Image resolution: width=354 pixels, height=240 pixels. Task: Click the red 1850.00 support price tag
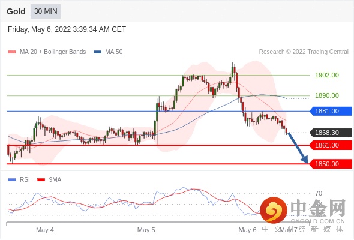point(331,164)
